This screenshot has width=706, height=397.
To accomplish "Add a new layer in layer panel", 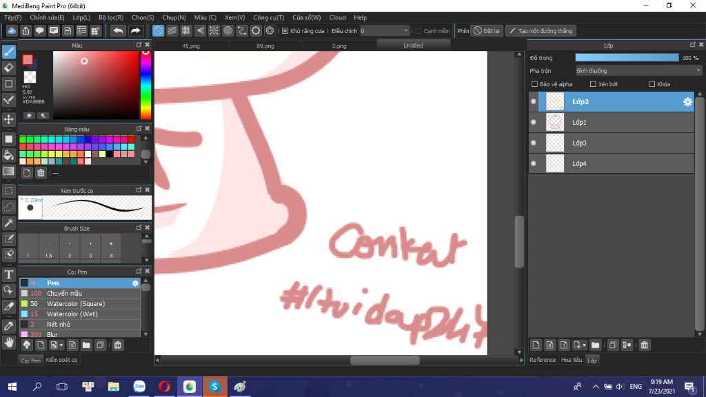I will [x=536, y=345].
